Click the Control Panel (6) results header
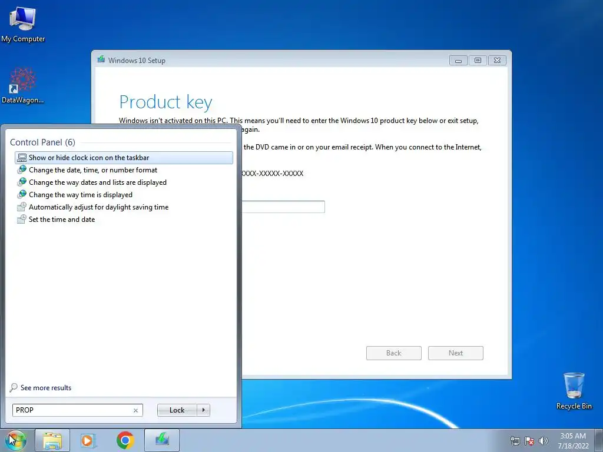Screen dimensions: 603x452 pyautogui.click(x=42, y=142)
